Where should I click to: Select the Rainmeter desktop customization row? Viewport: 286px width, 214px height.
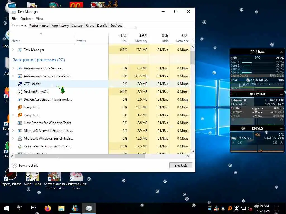pyautogui.click(x=100, y=146)
